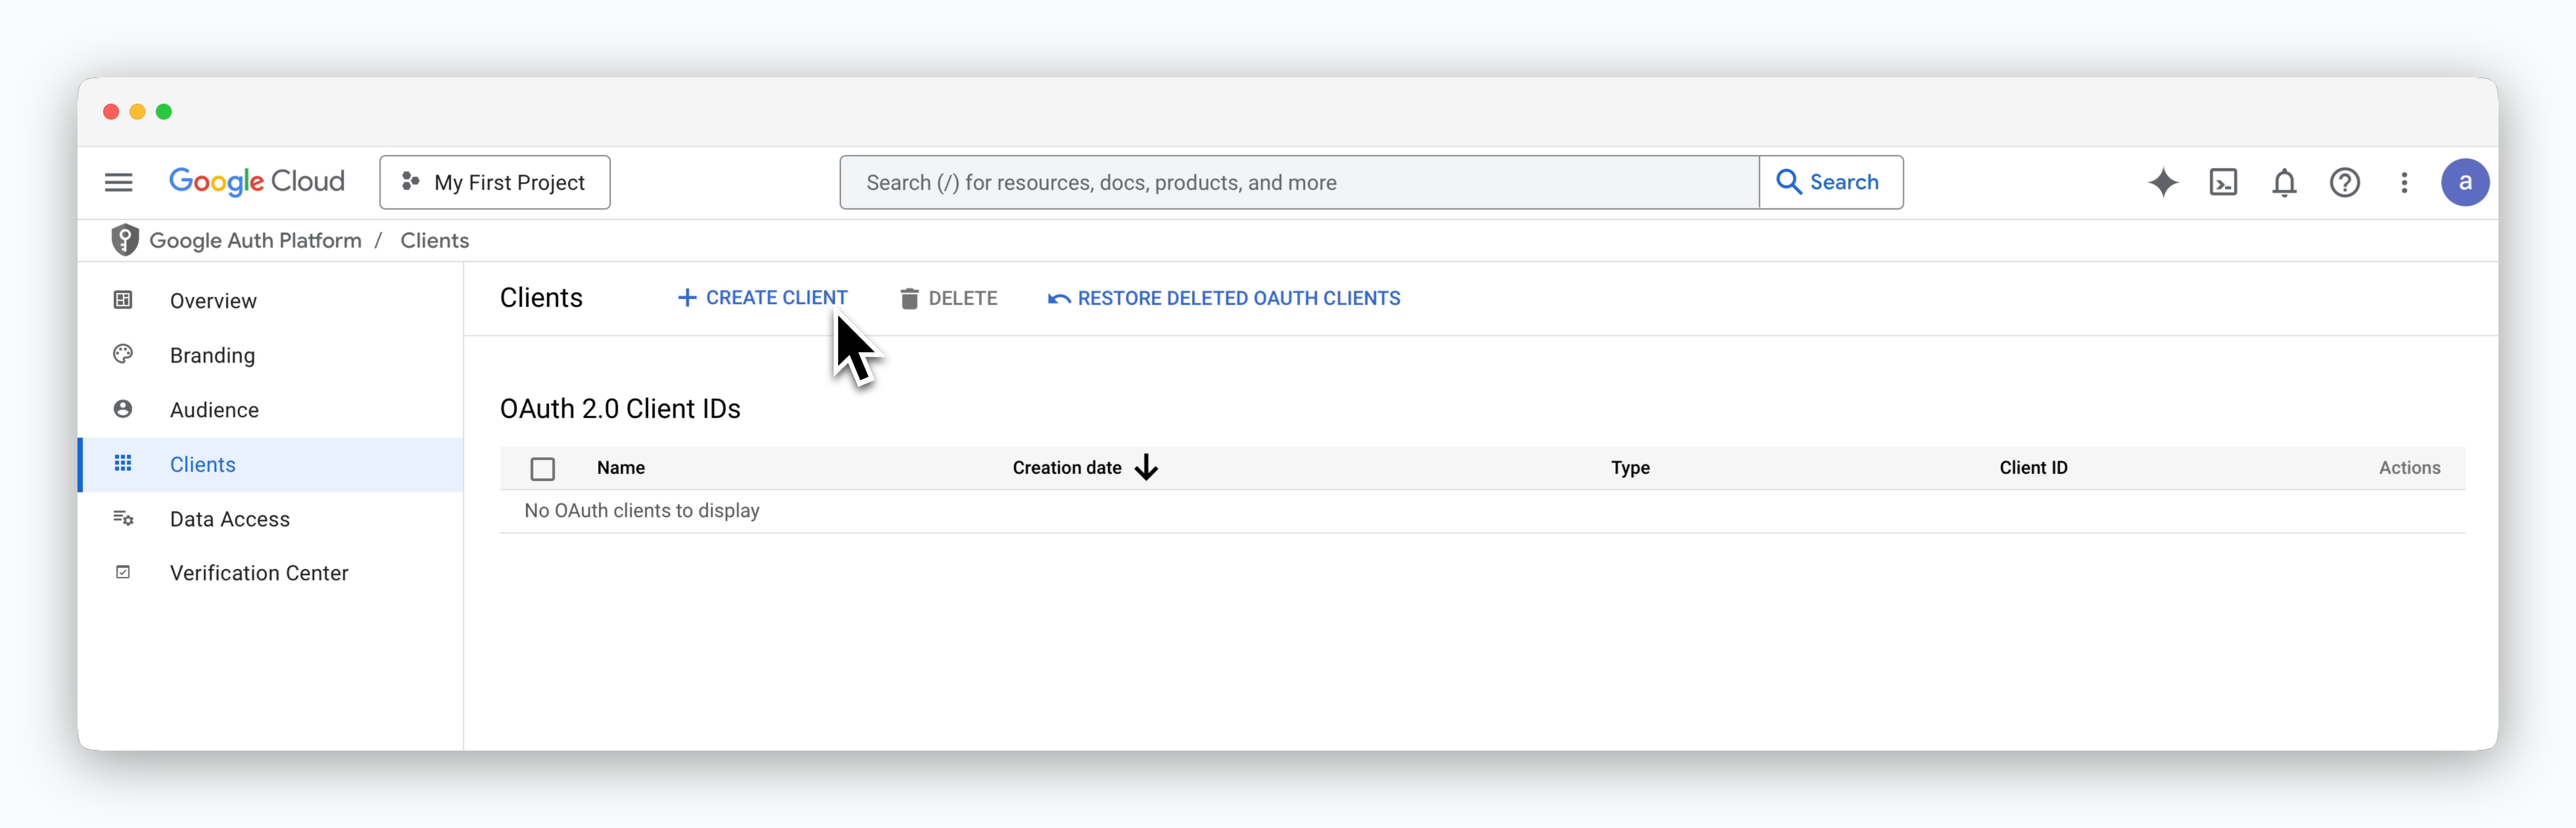Click the OAuth 2.0 Client IDs heading

pyautogui.click(x=620, y=409)
